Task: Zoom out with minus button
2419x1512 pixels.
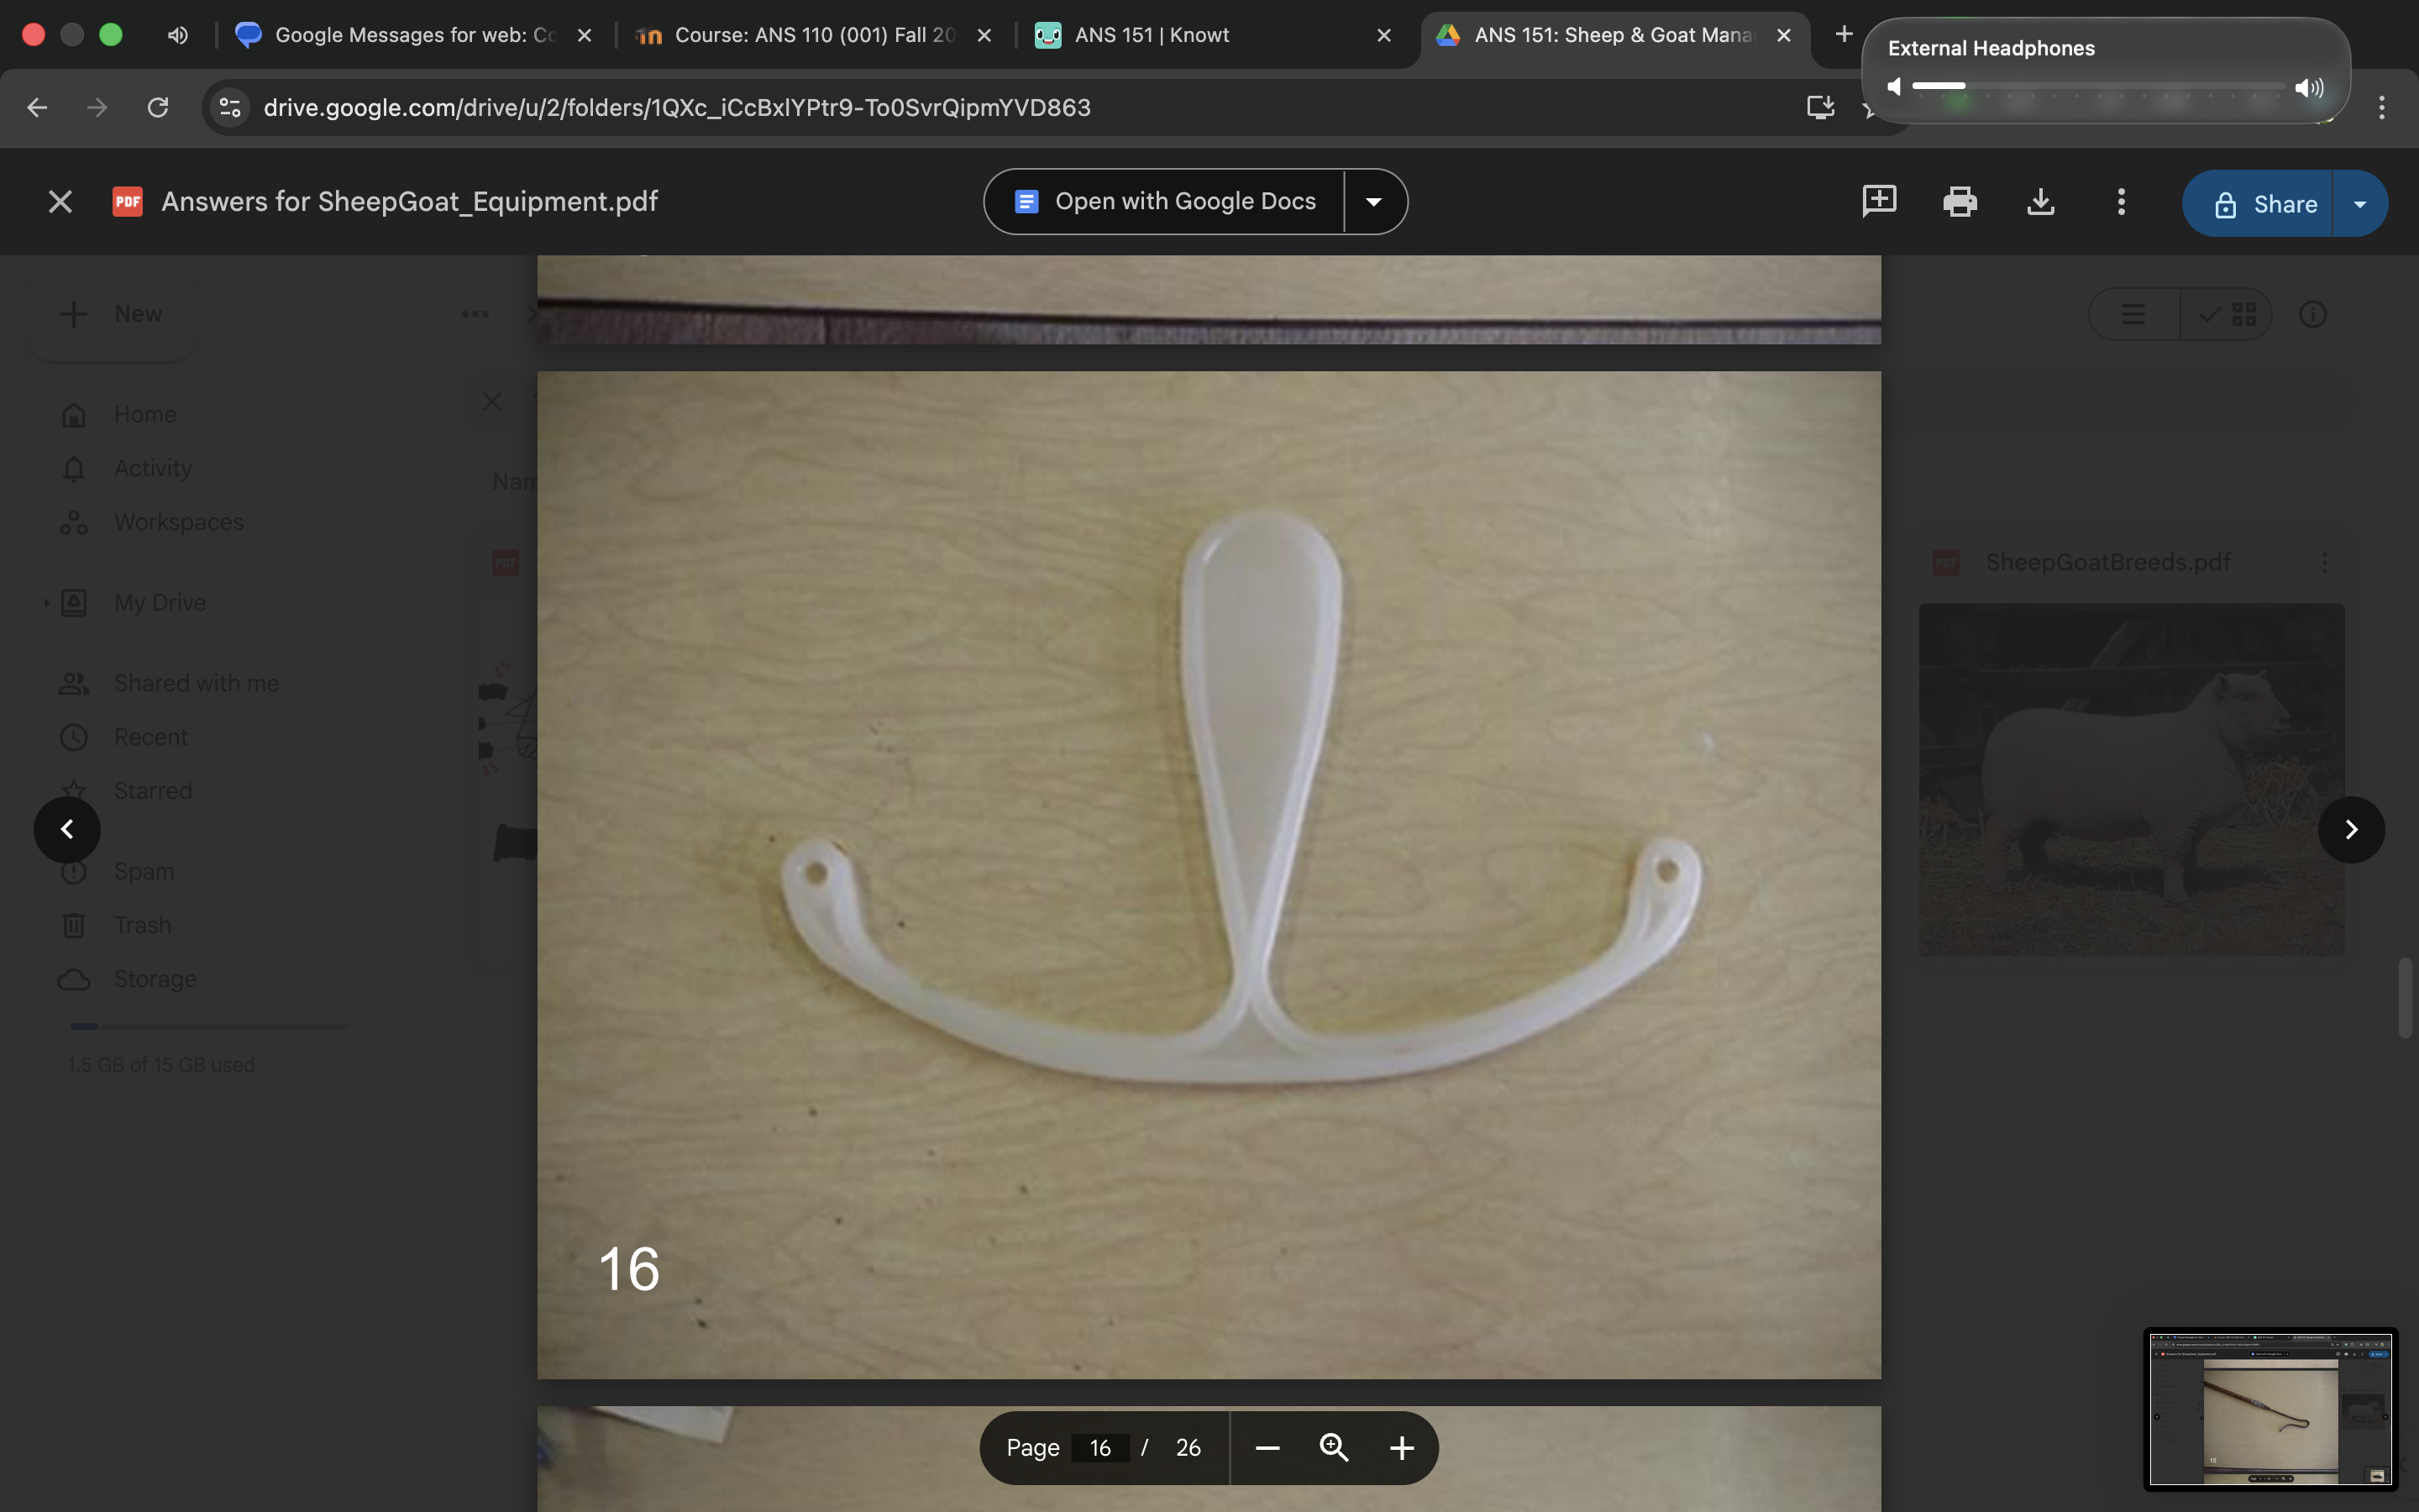Action: [x=1267, y=1447]
